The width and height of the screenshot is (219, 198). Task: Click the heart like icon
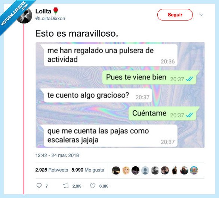[x=93, y=186]
